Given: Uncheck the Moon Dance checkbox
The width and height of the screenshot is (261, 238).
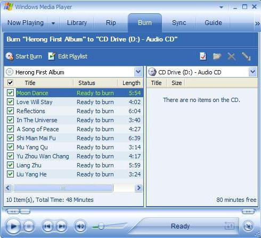Looking at the screenshot, I should click(x=10, y=92).
